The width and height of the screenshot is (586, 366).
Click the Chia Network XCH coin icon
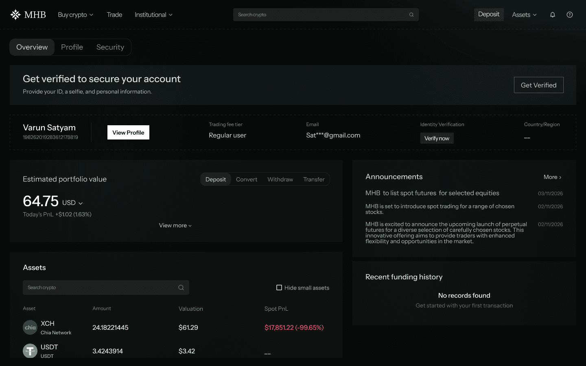[30, 327]
